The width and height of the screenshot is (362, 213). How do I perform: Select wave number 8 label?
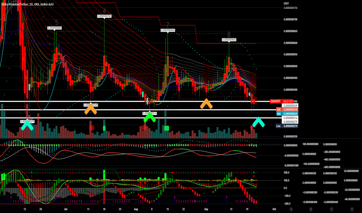tap(229, 34)
